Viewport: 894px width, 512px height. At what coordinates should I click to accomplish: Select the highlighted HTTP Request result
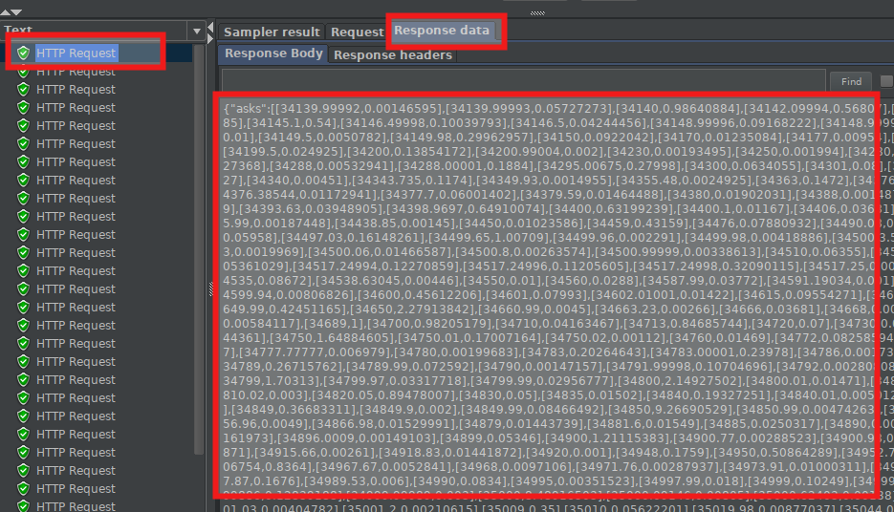(x=76, y=53)
